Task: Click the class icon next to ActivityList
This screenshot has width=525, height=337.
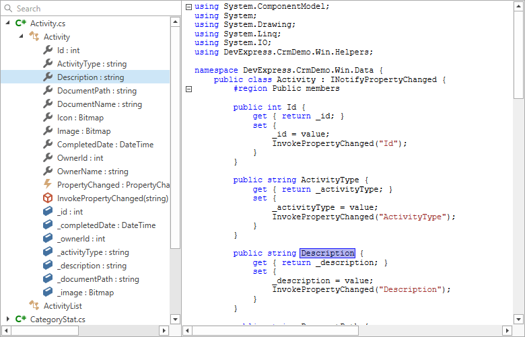Action: (34, 305)
